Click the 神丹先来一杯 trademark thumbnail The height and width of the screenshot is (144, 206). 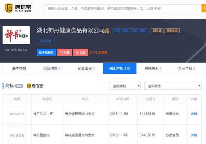click(17, 114)
